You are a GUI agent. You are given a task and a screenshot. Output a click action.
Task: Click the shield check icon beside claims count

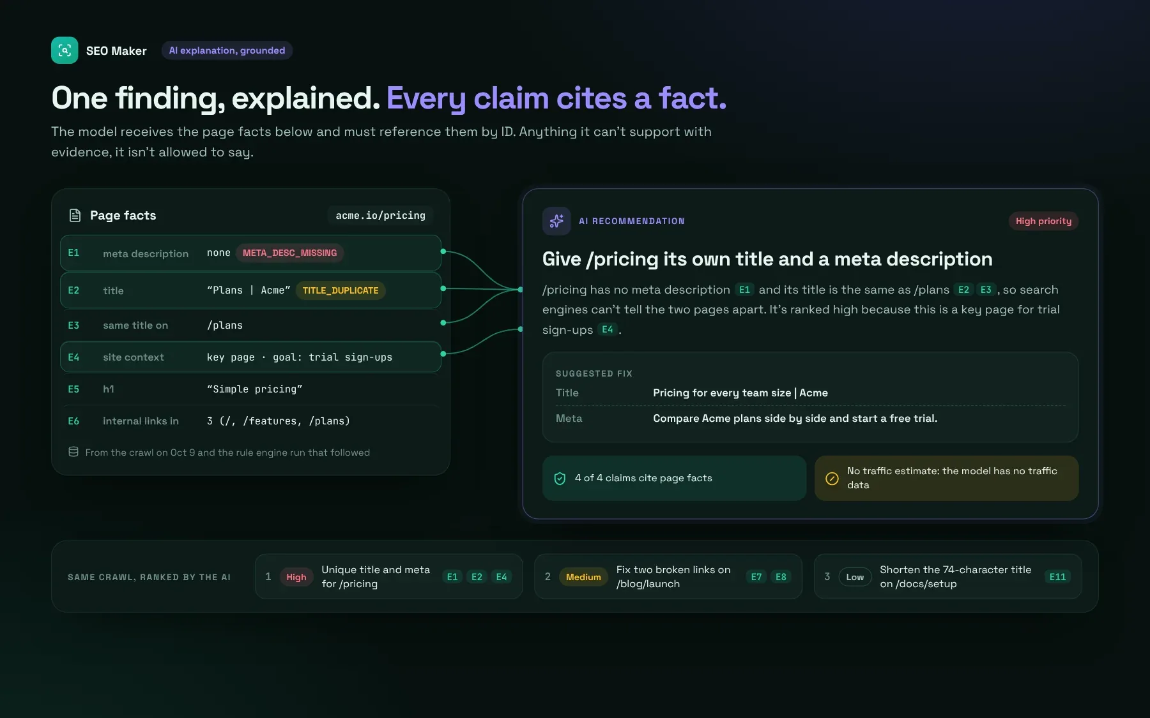(560, 479)
